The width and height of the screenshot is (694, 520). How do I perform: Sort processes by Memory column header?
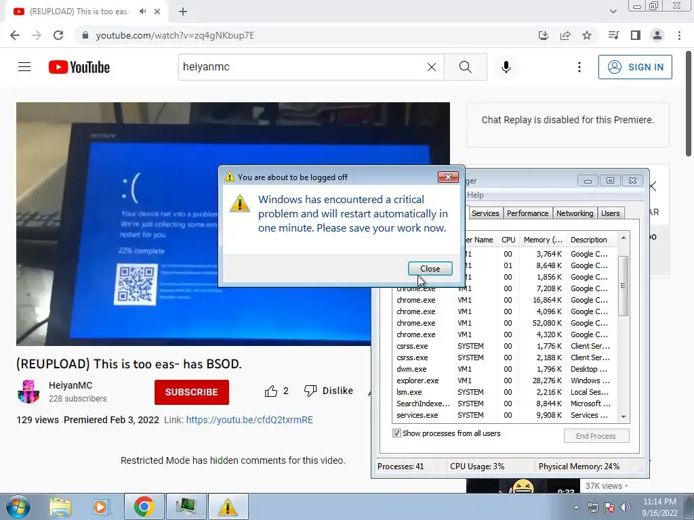(x=543, y=240)
